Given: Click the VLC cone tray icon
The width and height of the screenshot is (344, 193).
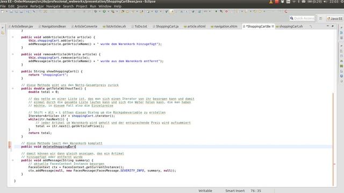Looking at the screenshot, I should (271, 2).
